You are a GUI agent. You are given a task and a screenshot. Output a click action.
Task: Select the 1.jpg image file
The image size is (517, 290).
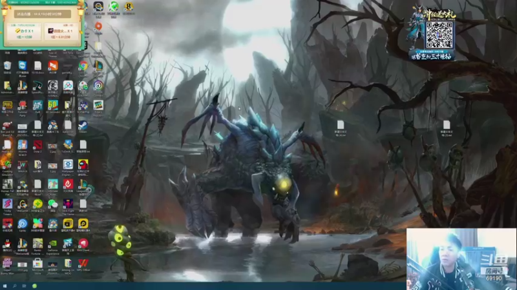point(53,166)
